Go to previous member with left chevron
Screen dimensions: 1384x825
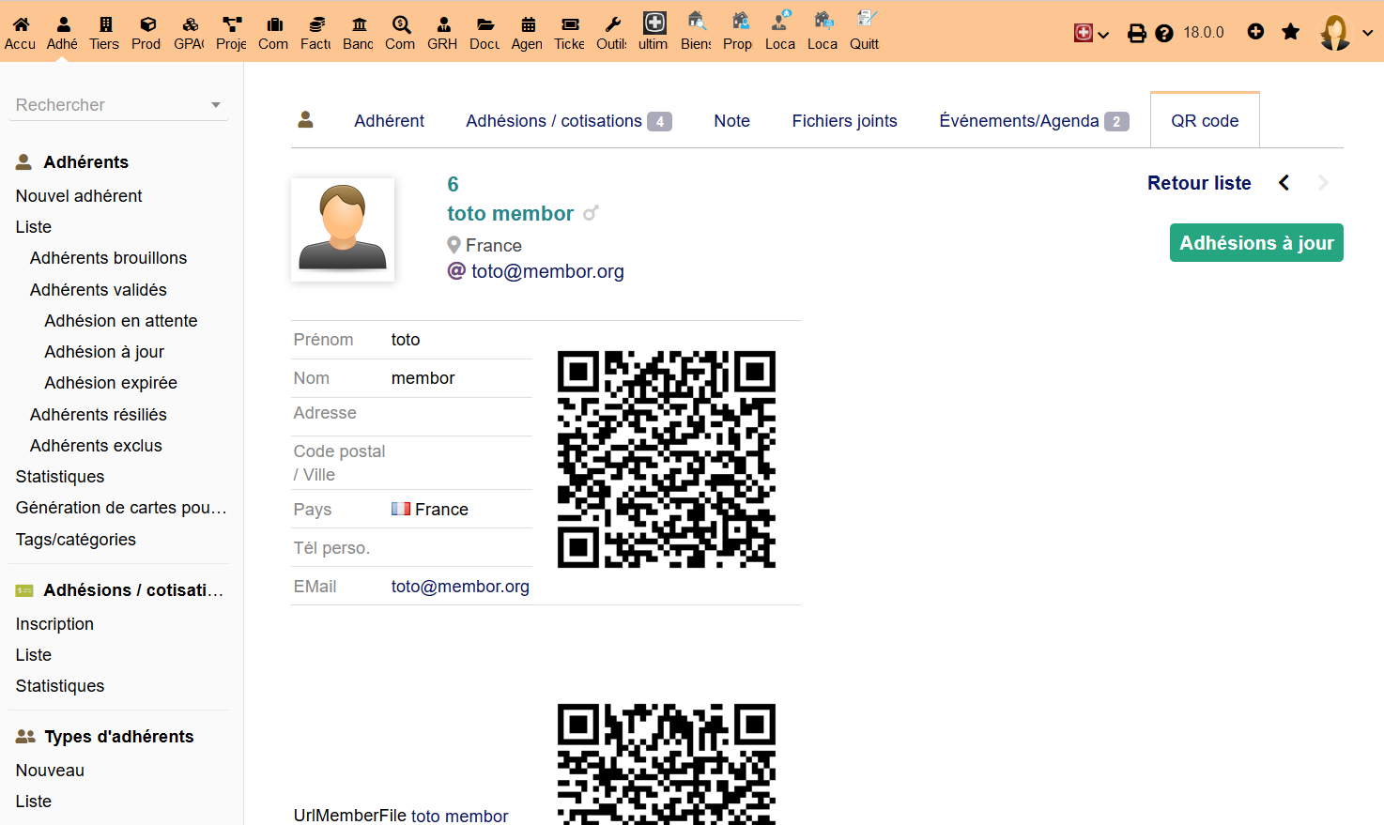pyautogui.click(x=1284, y=183)
